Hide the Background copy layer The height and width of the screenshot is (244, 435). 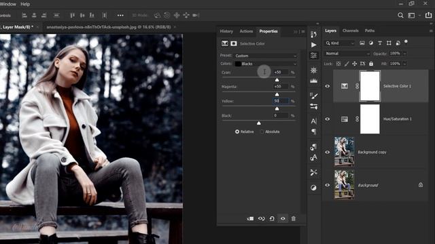tap(328, 152)
